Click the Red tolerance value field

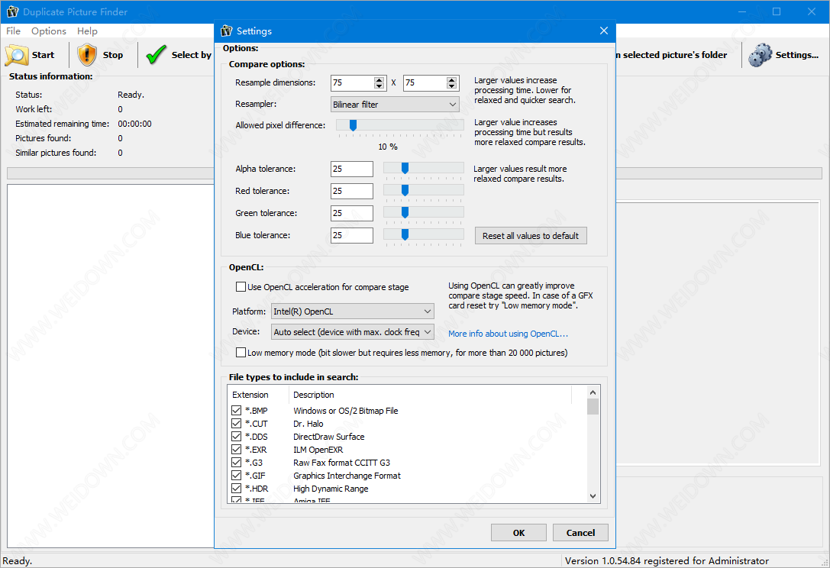352,191
